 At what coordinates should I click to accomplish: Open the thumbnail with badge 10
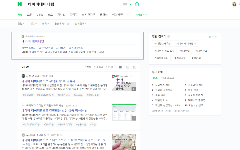click(x=124, y=112)
